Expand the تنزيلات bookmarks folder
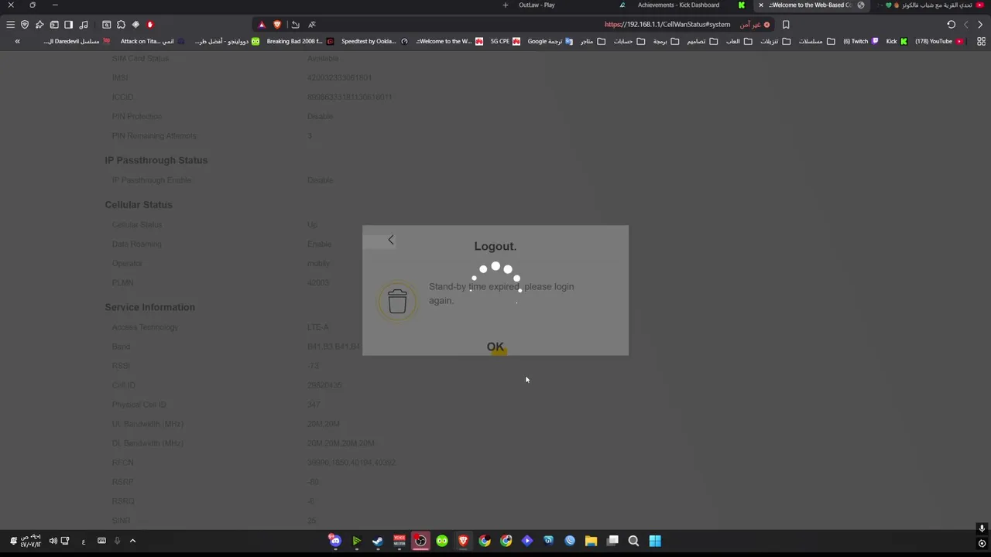This screenshot has width=991, height=557. point(774,42)
